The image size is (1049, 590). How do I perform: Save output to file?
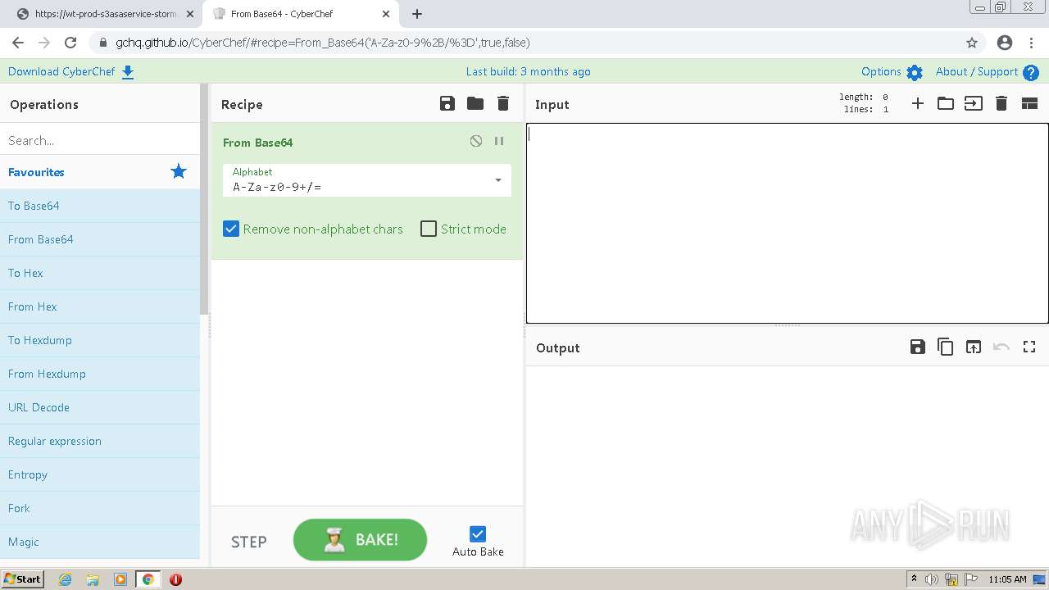coord(918,347)
